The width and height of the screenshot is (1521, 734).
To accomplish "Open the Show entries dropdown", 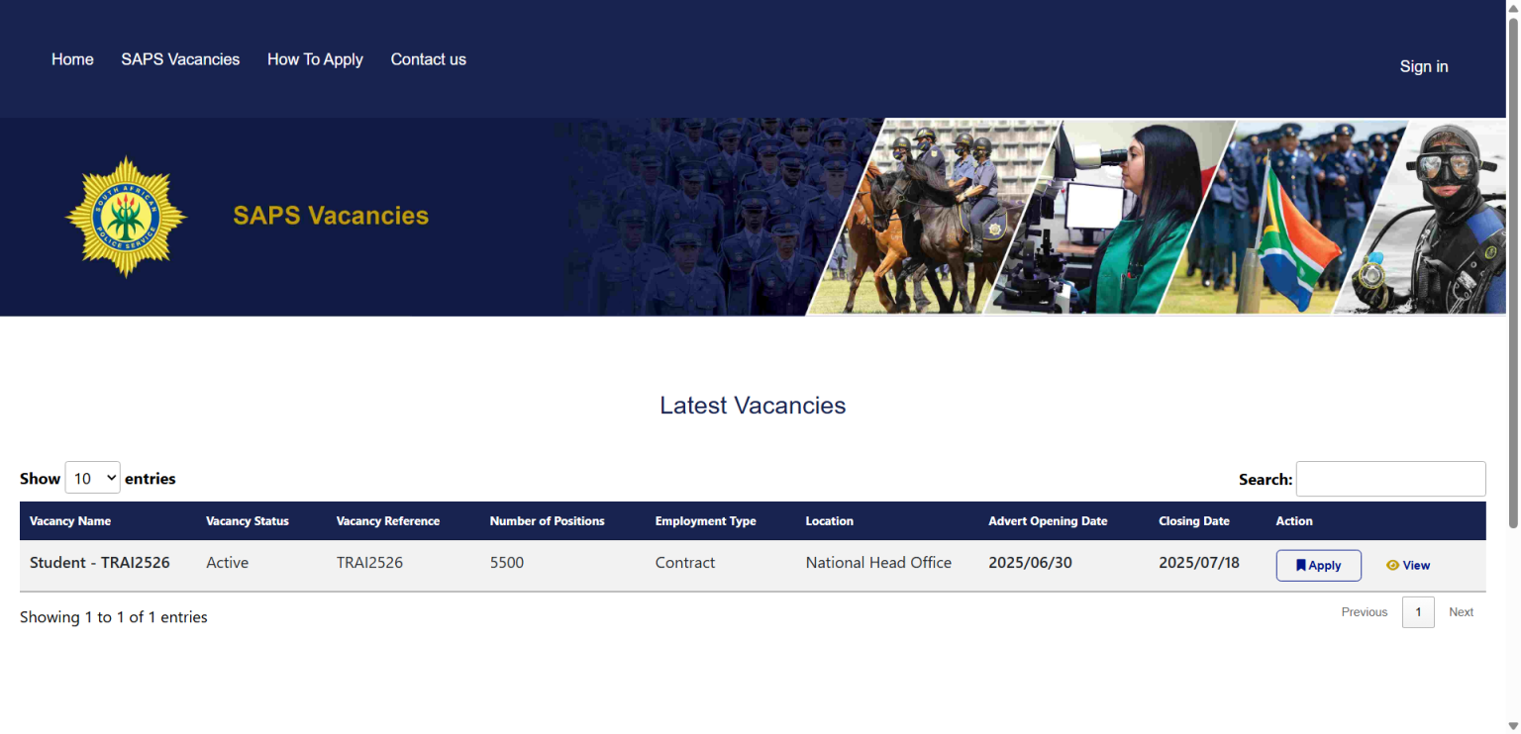I will tap(92, 478).
